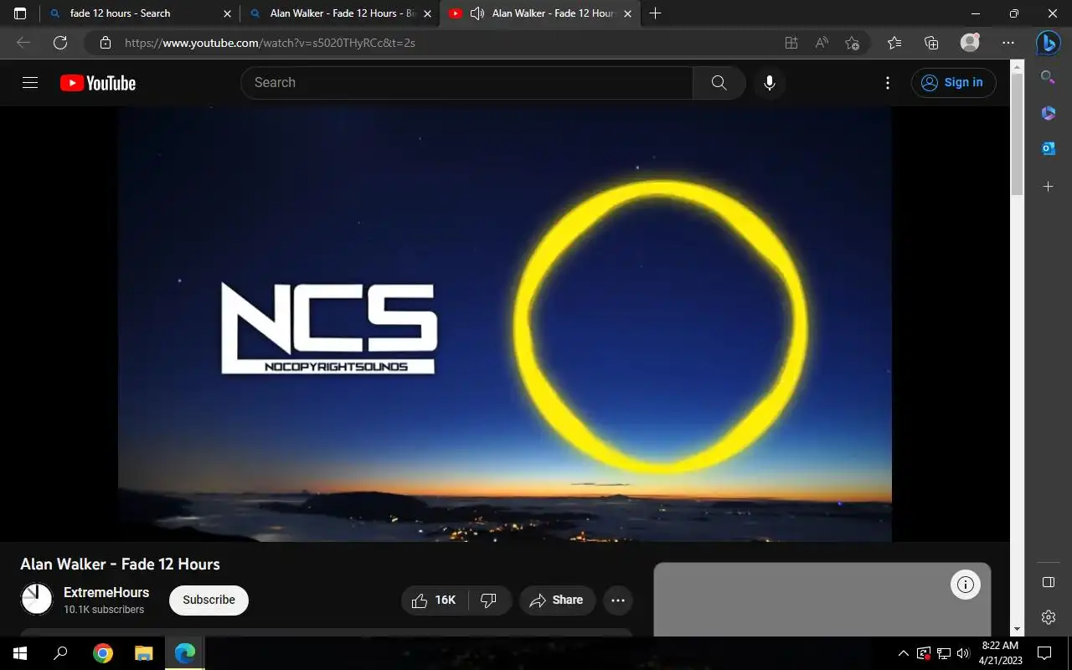The image size is (1072, 670).
Task: Open ExtremeHours channel avatar
Action: click(36, 599)
